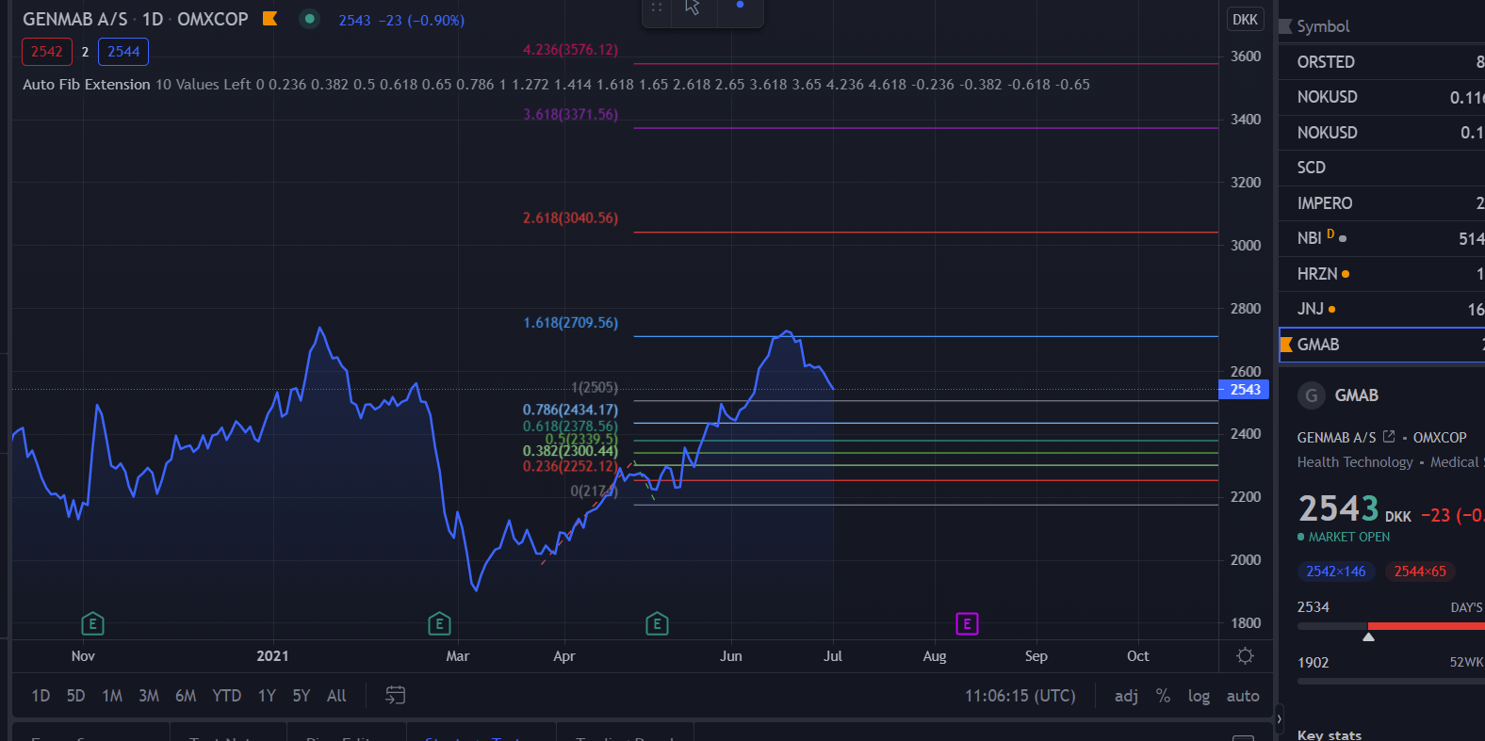Viewport: 1485px width, 741px height.
Task: Collapse the right side panel arrow
Action: (x=1279, y=719)
